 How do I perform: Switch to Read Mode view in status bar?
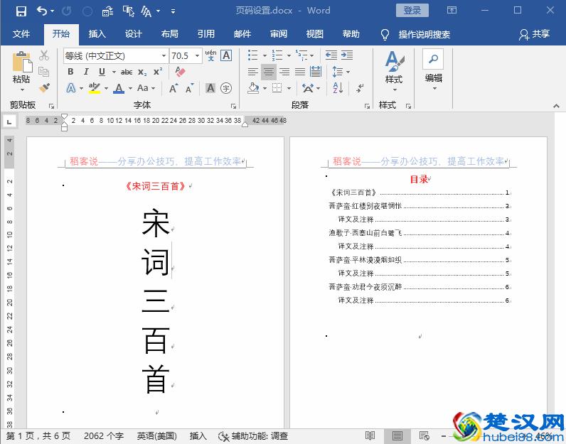[x=370, y=435]
